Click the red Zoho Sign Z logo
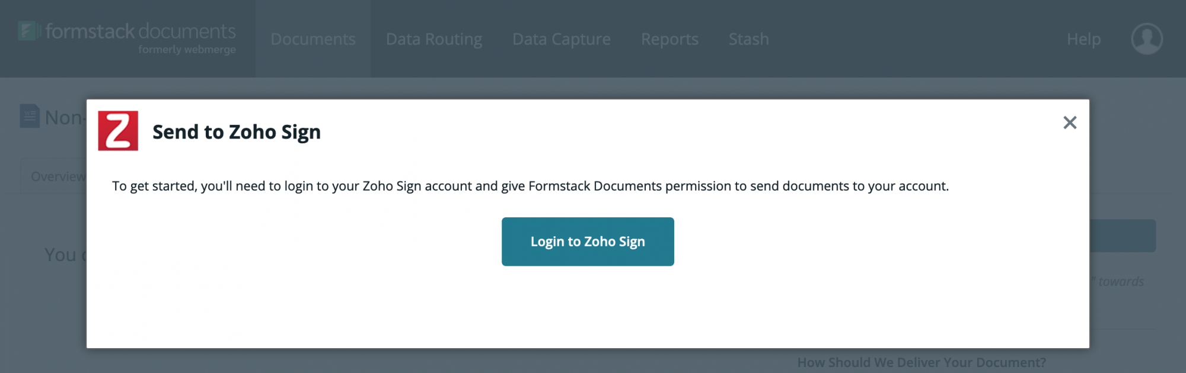Image resolution: width=1186 pixels, height=373 pixels. pos(118,131)
